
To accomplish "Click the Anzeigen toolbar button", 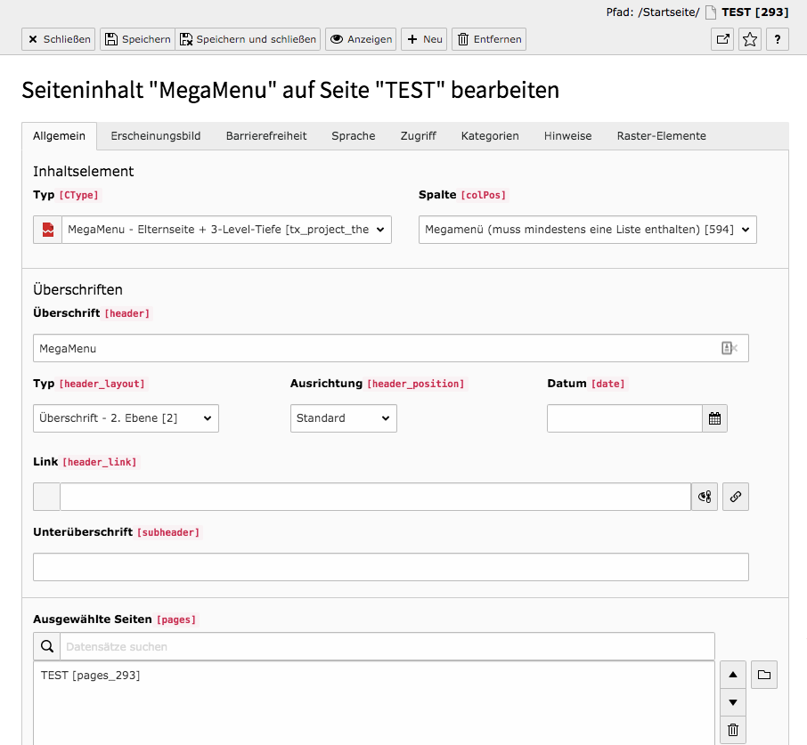I will (360, 39).
